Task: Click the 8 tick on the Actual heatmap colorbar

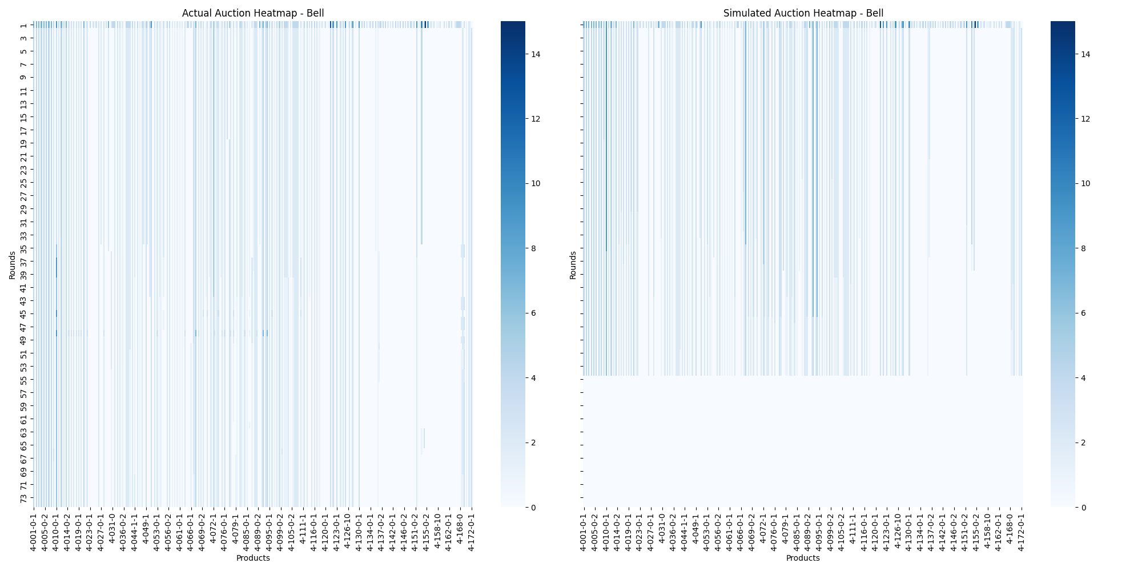Action: pyautogui.click(x=534, y=248)
